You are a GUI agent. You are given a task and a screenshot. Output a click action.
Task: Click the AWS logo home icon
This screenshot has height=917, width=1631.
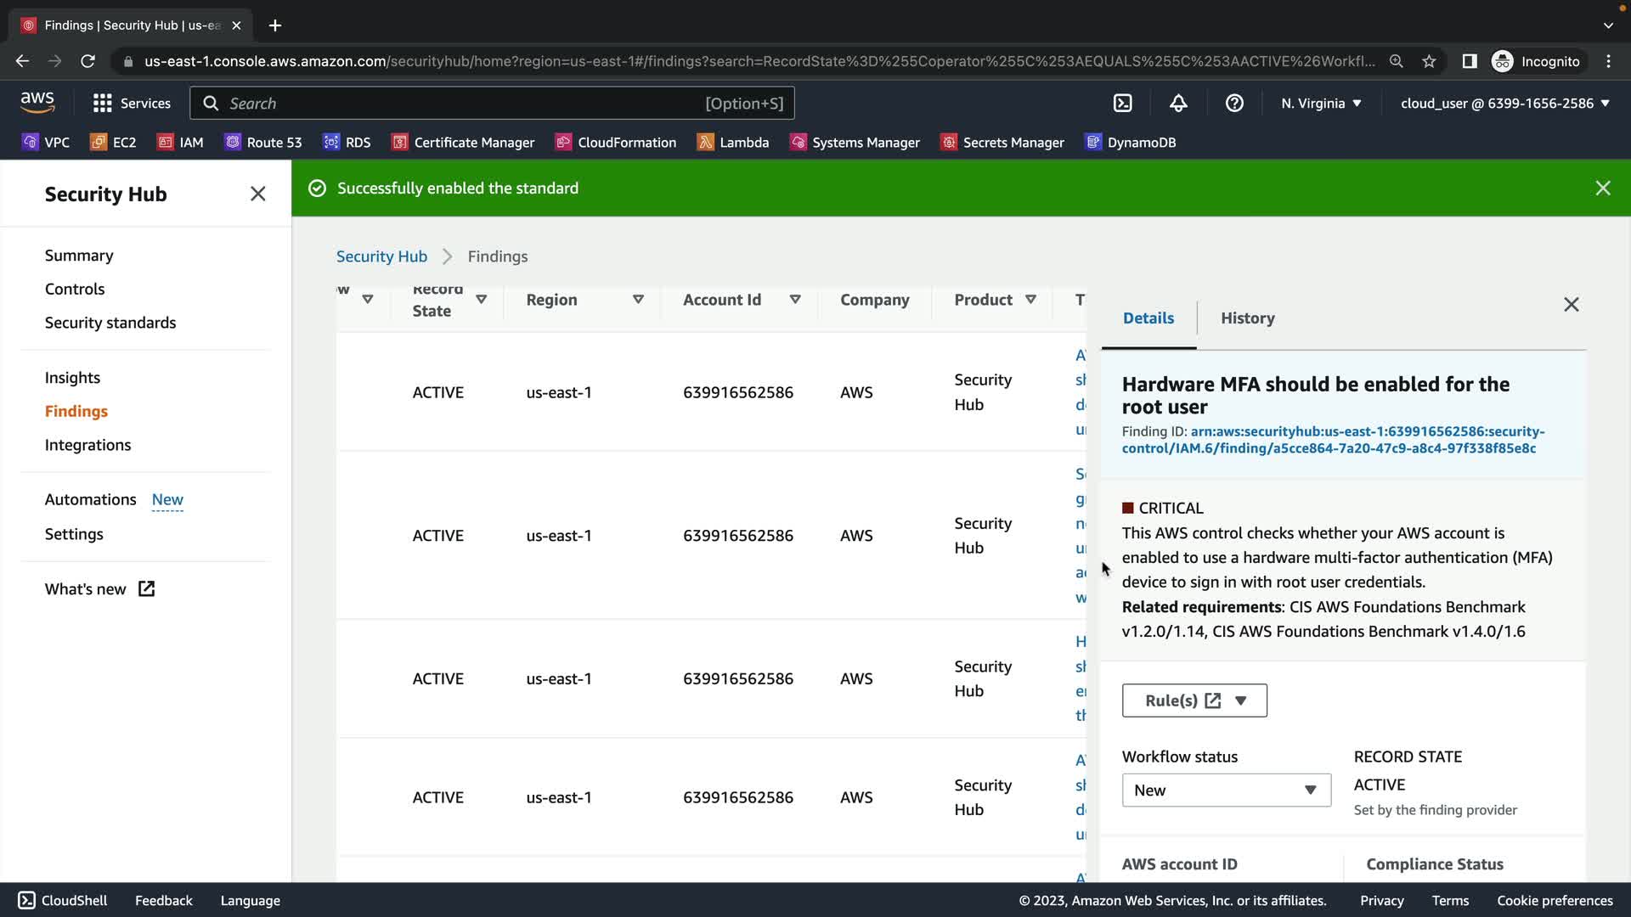(x=37, y=103)
